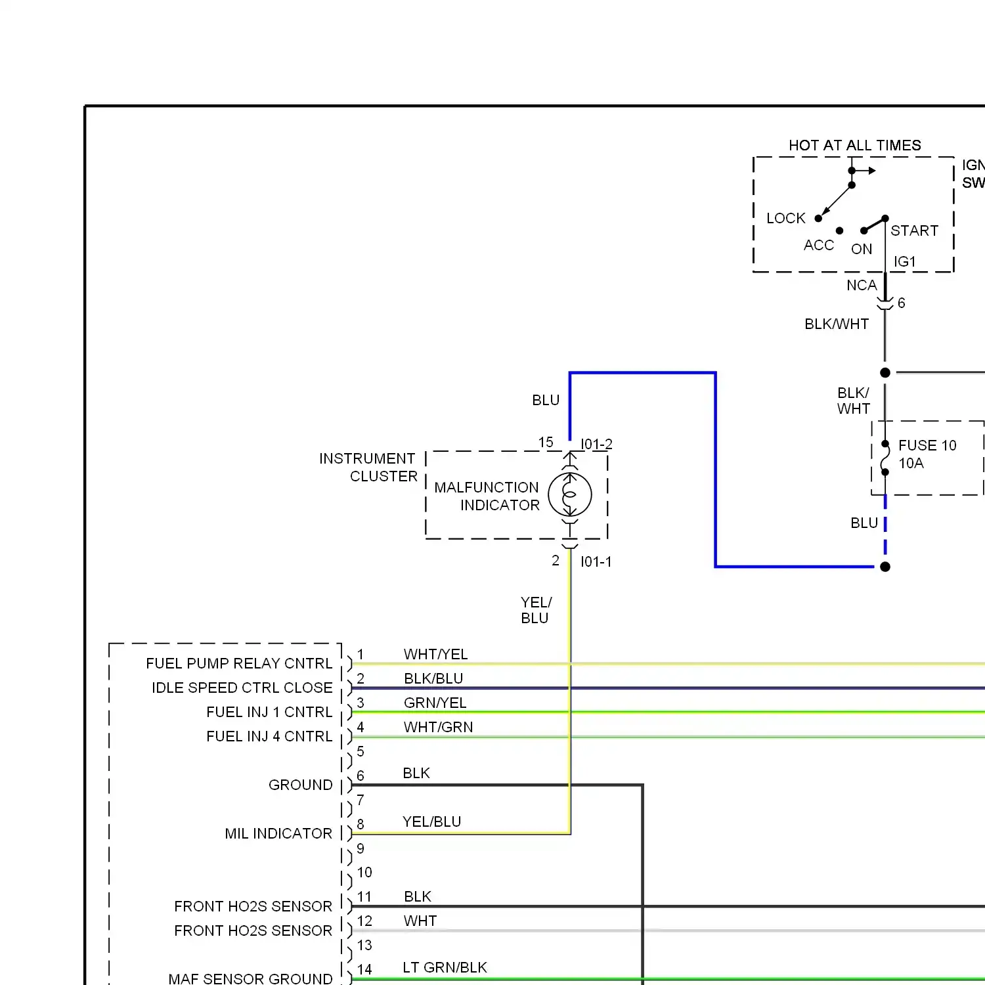Click the I01-2 connector label
This screenshot has height=985, width=985.
click(x=596, y=445)
